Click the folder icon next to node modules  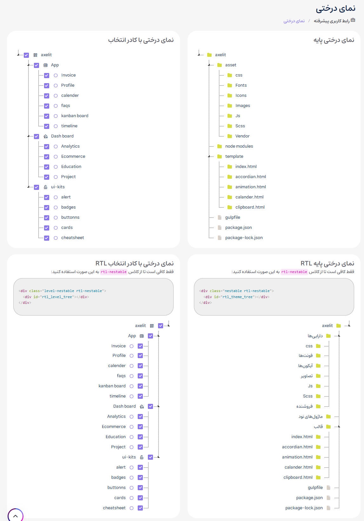pos(219,146)
